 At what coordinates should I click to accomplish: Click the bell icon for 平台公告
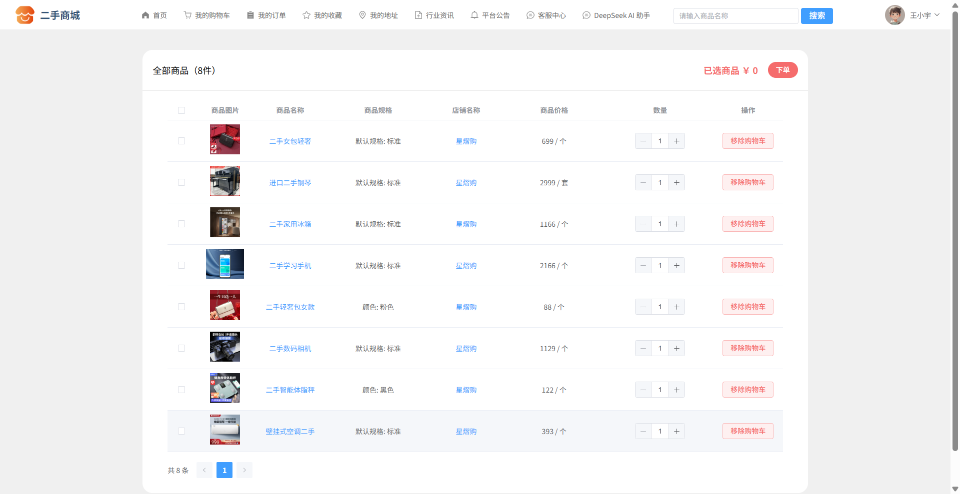474,15
